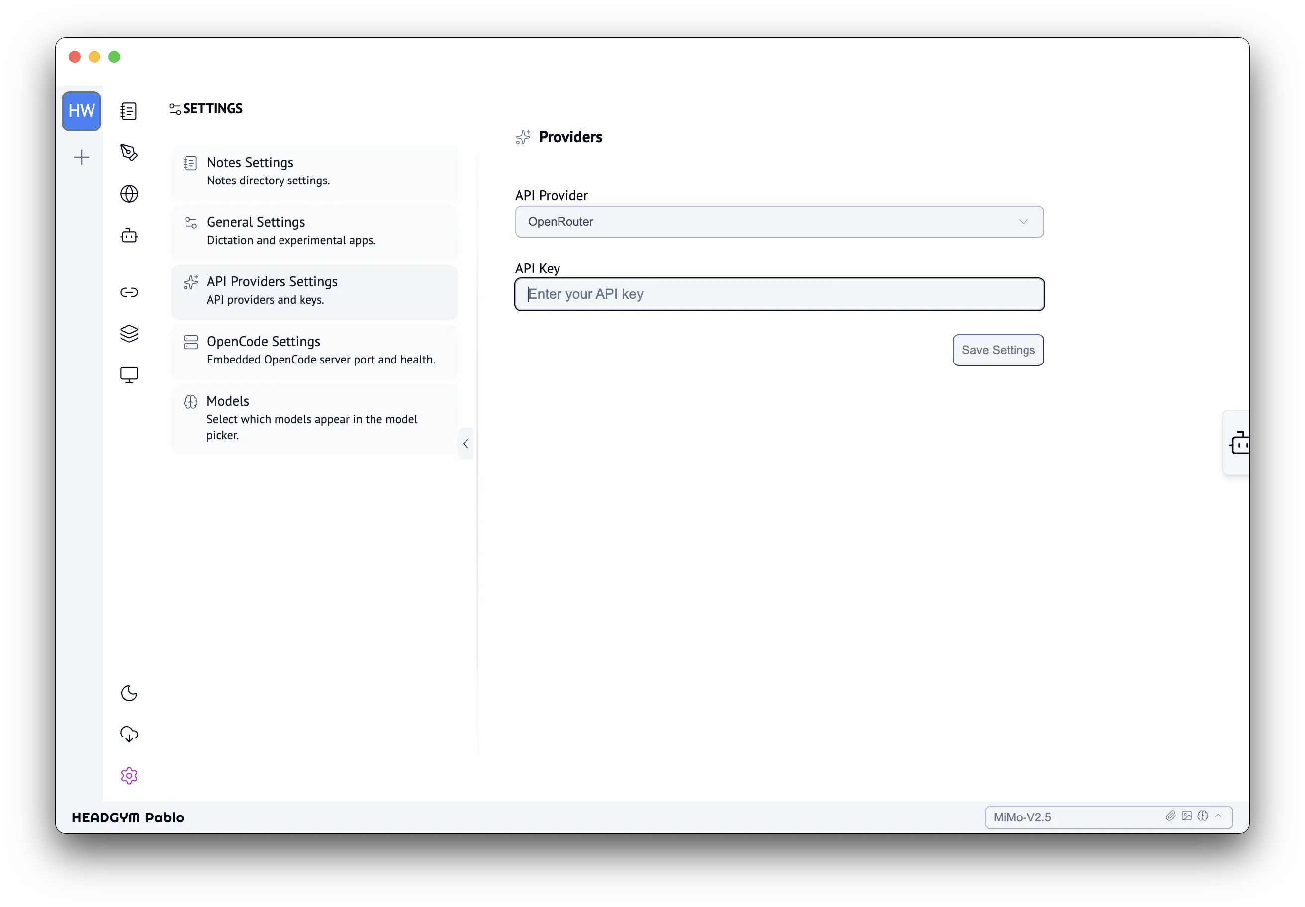Focus the API Key input field
The width and height of the screenshot is (1305, 907).
(779, 294)
